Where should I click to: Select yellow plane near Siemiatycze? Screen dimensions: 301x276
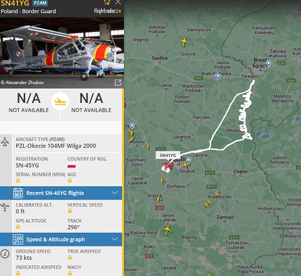[184, 42]
